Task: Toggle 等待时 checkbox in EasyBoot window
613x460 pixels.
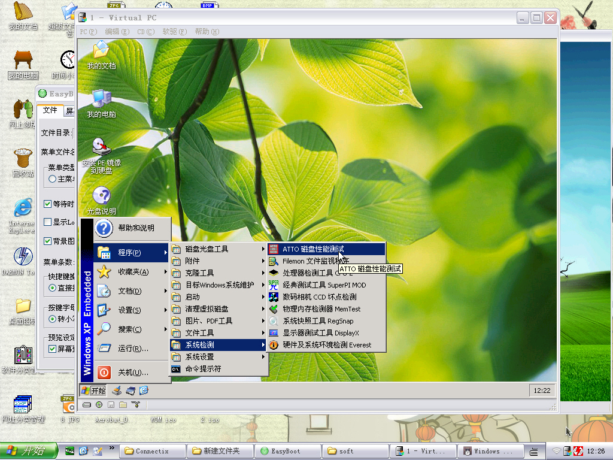Action: click(x=48, y=204)
